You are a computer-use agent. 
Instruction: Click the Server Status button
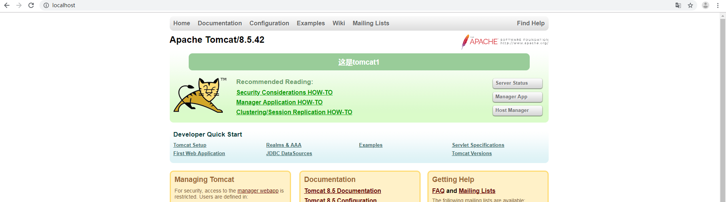pyautogui.click(x=517, y=83)
